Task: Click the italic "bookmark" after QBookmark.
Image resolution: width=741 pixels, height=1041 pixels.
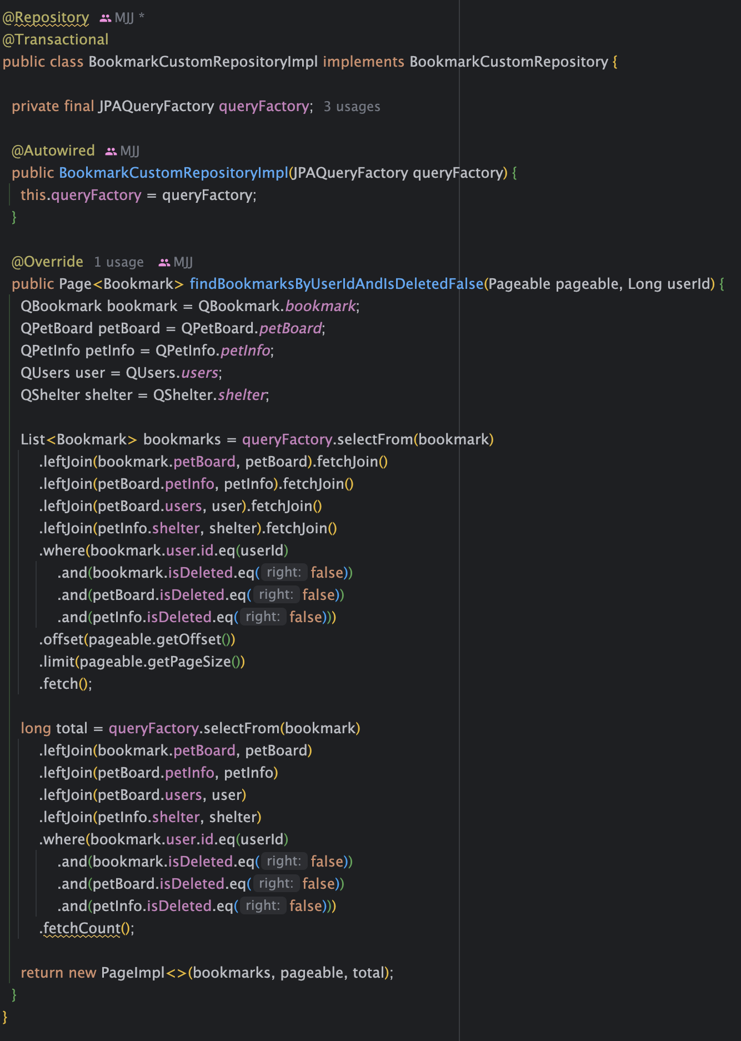Action: pyautogui.click(x=321, y=306)
